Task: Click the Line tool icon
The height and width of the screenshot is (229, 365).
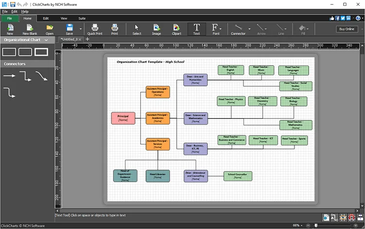Action: [x=280, y=29]
